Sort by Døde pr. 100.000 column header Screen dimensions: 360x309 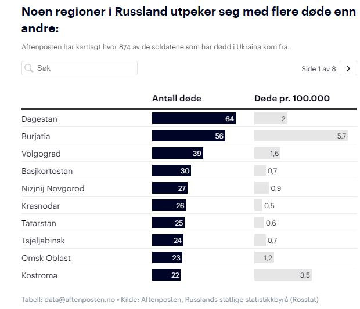[x=292, y=99]
